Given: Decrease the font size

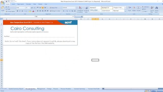Looking at the screenshot, I should (34, 8).
